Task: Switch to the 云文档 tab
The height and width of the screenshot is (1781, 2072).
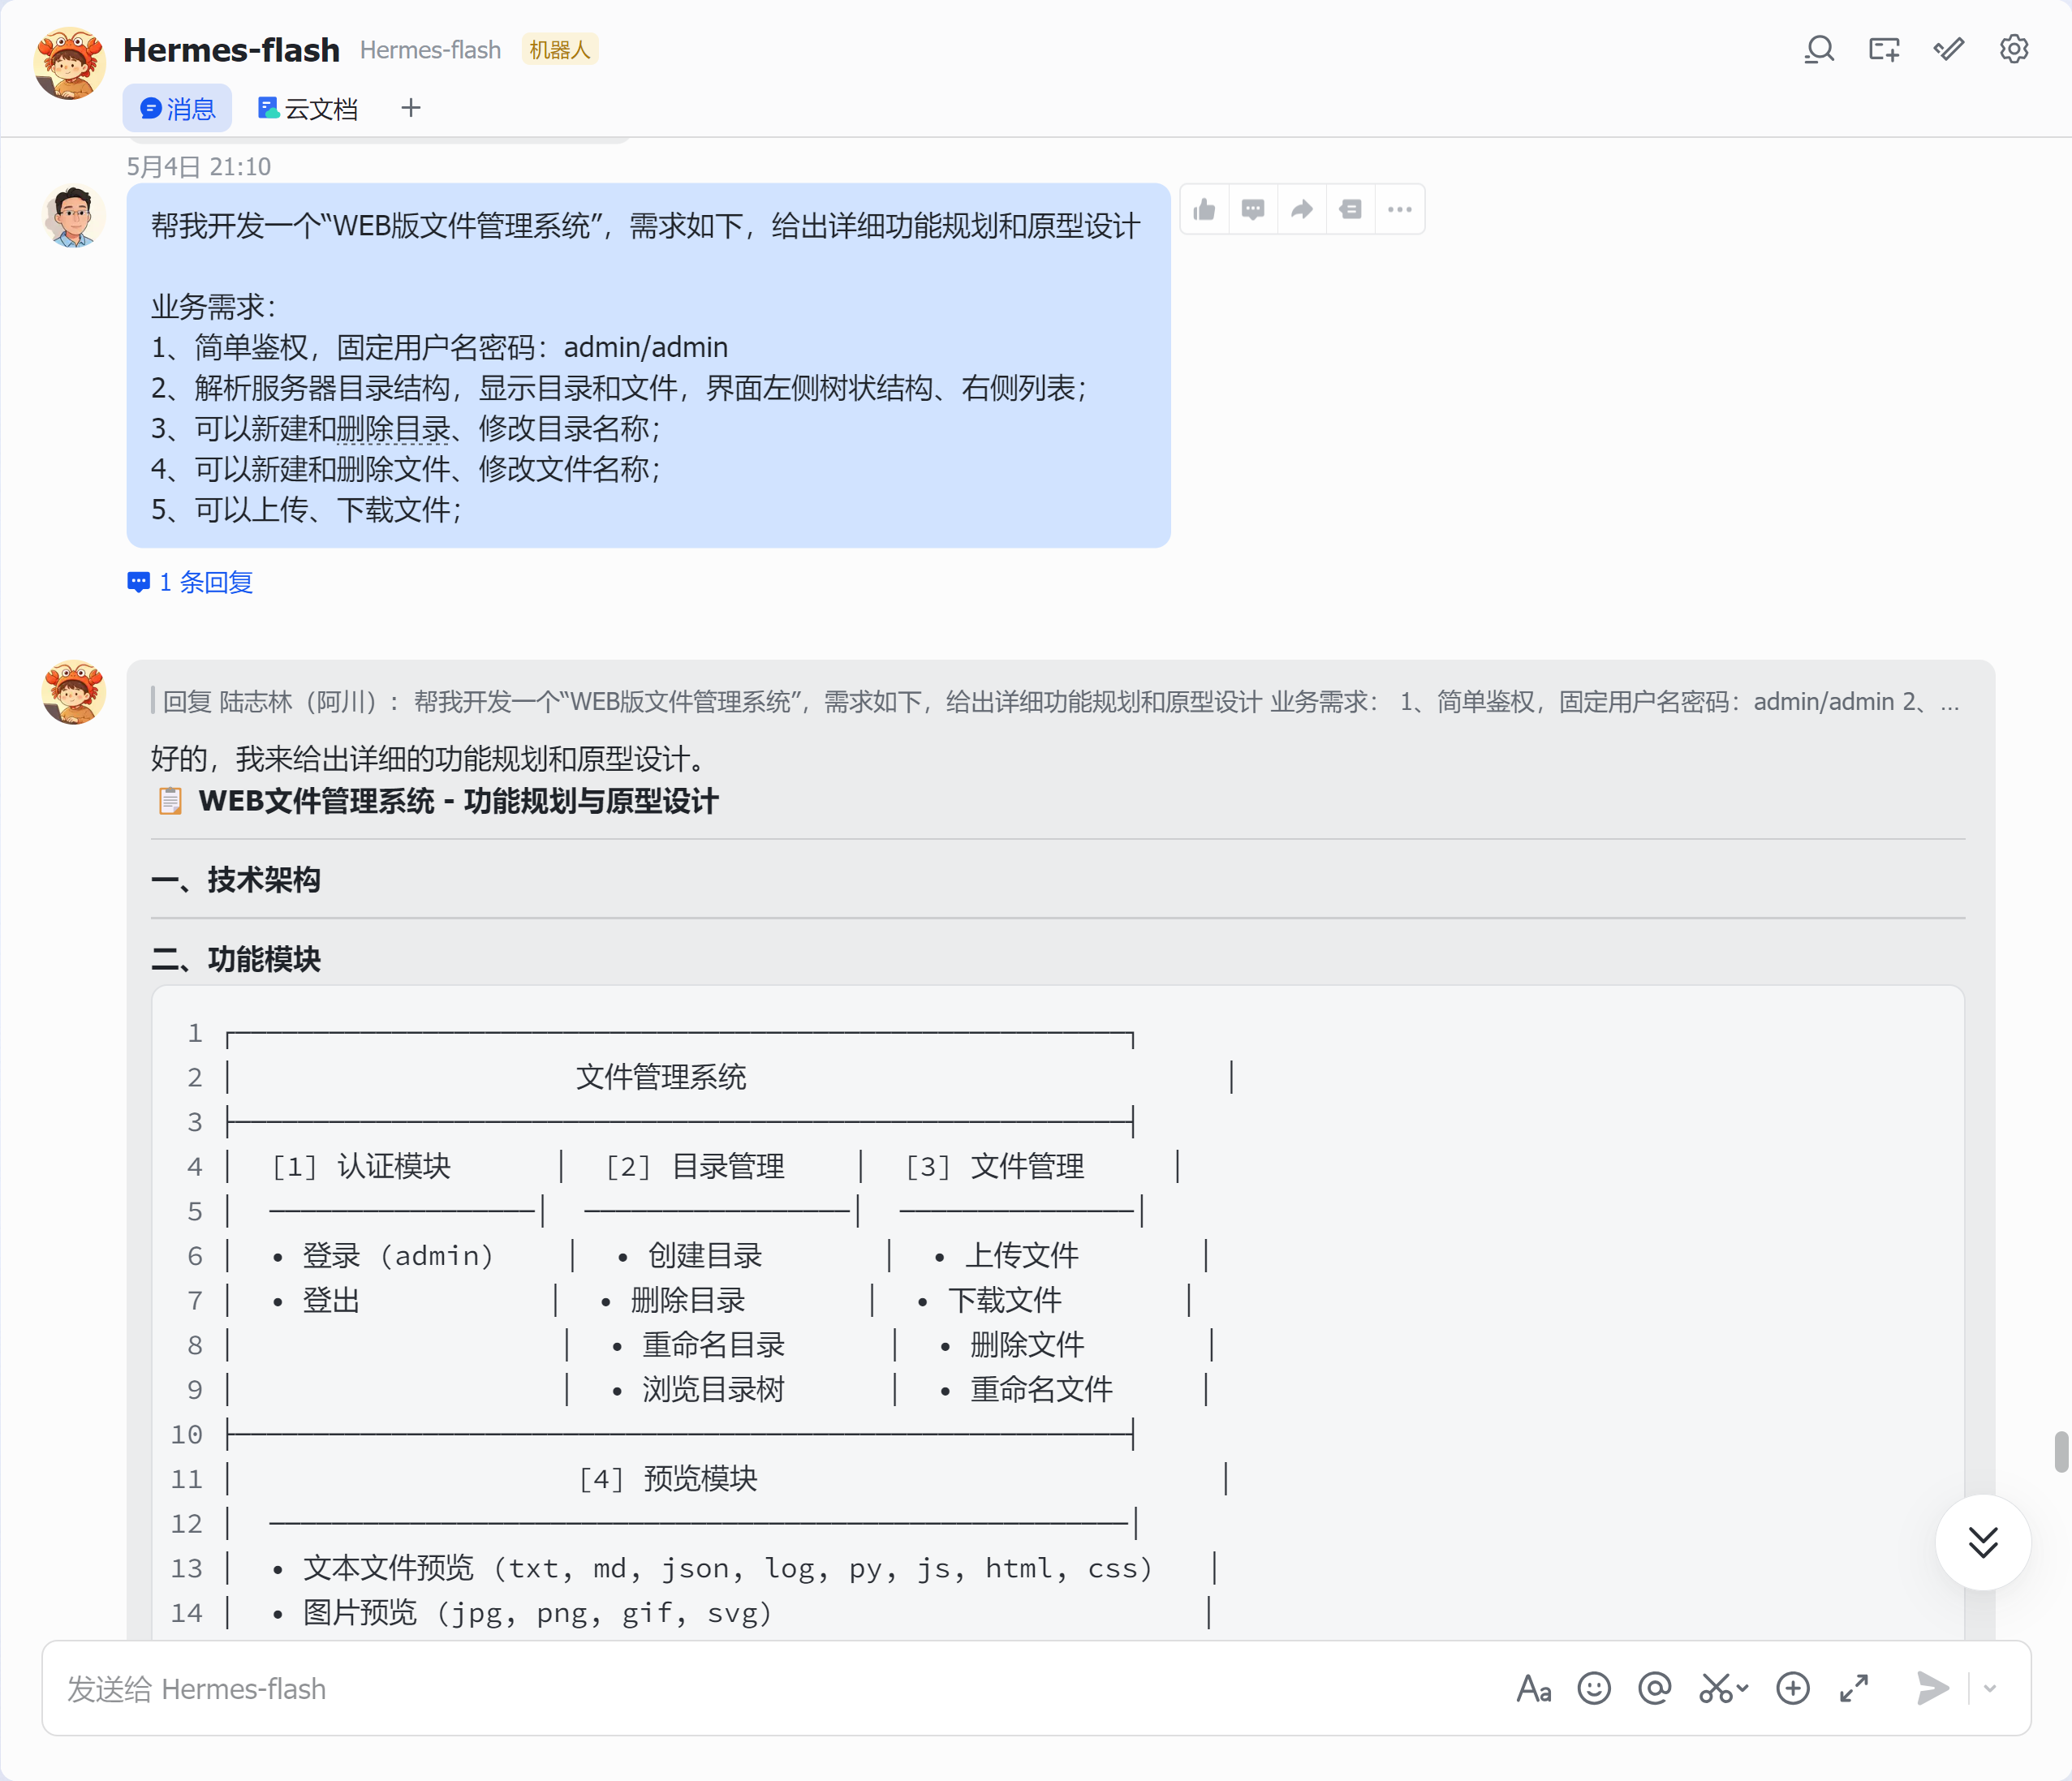Action: coord(308,108)
